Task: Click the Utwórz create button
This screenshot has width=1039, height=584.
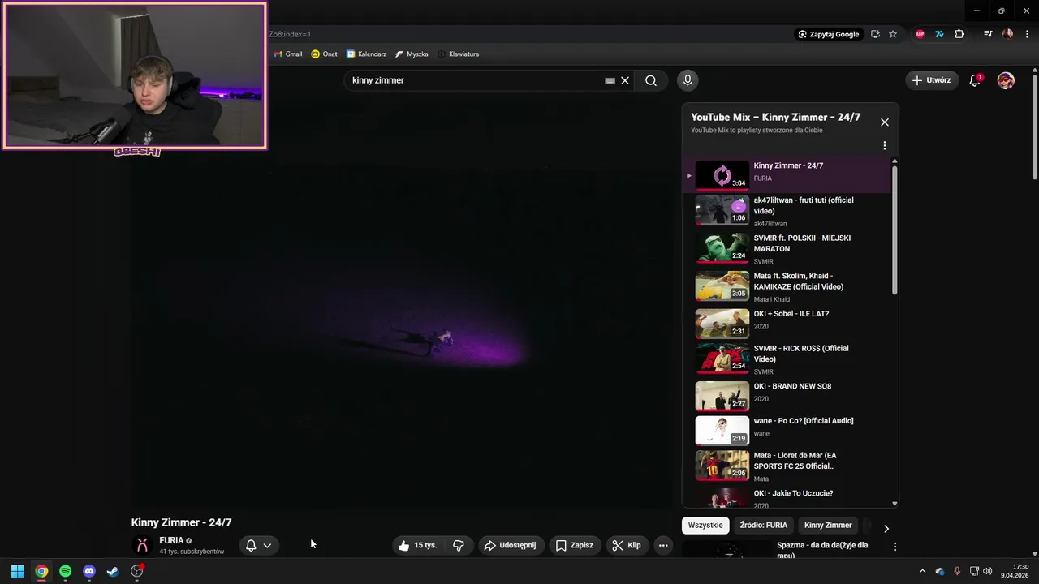Action: tap(931, 80)
